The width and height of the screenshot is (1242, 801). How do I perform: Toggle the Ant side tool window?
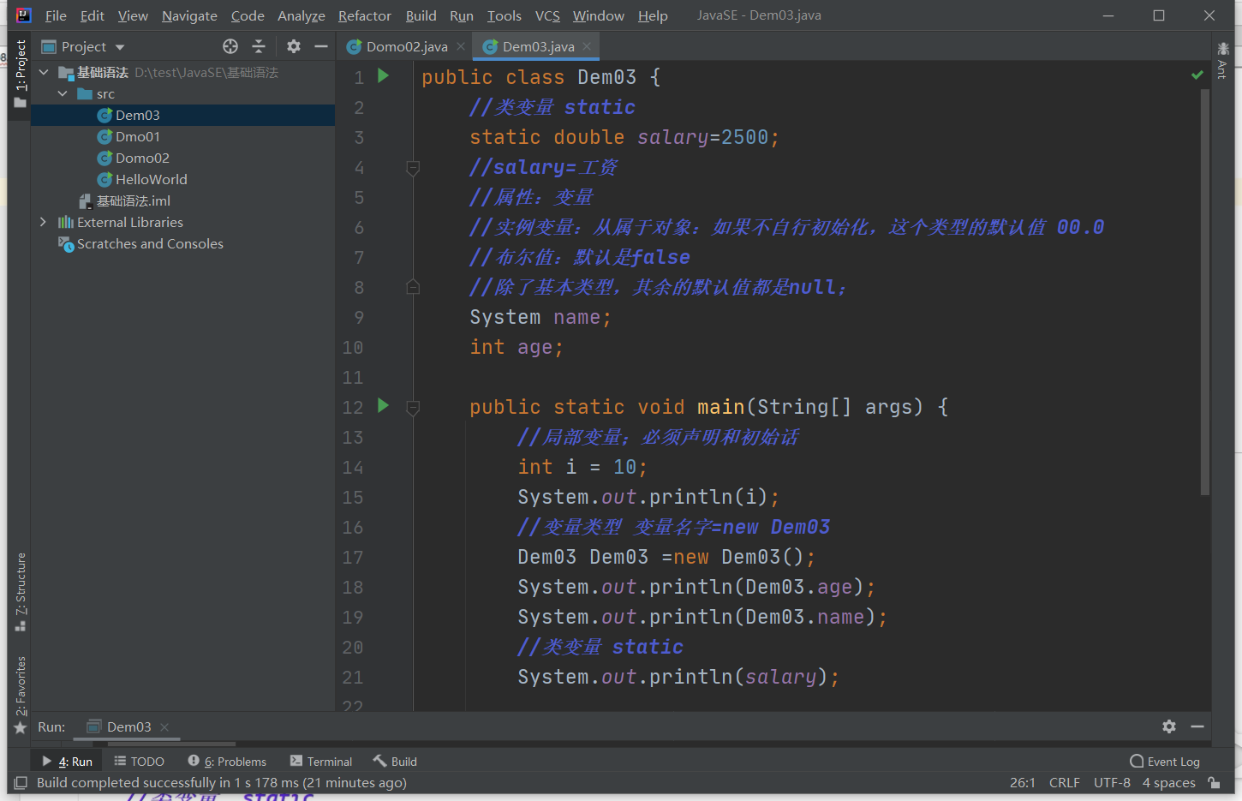pyautogui.click(x=1222, y=60)
